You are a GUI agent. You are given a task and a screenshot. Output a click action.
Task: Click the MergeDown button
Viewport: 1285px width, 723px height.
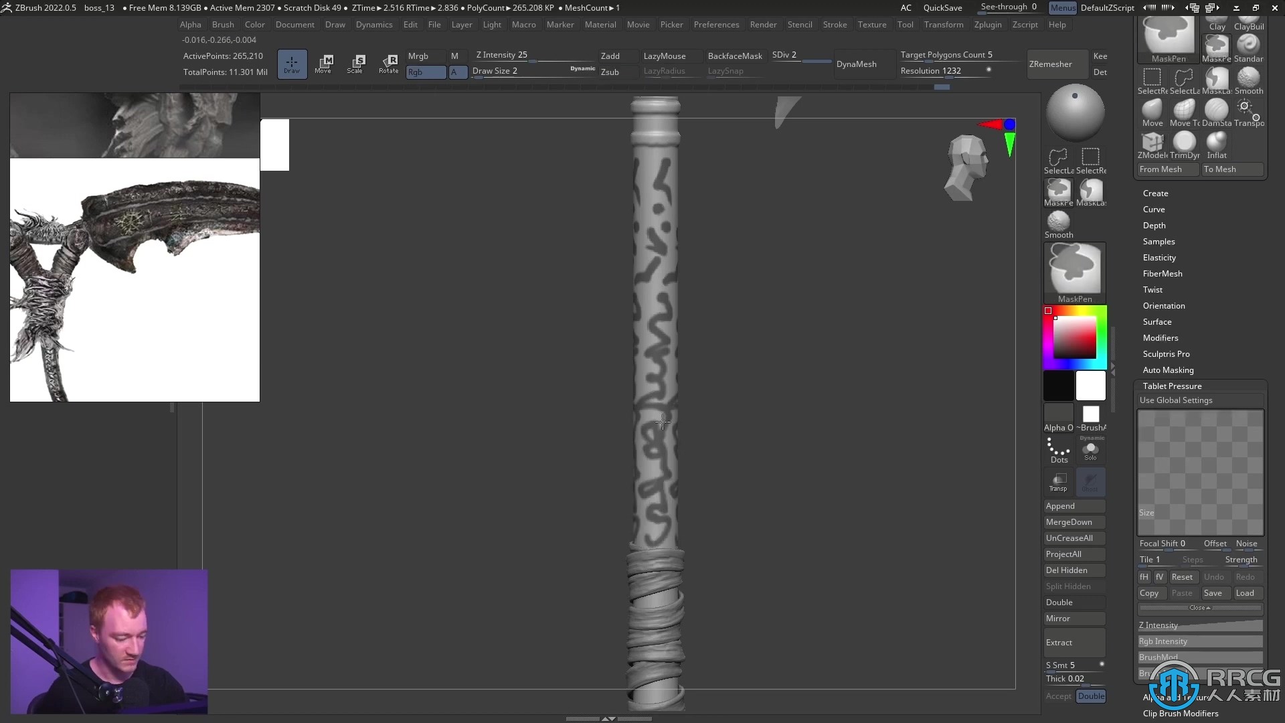pos(1069,521)
